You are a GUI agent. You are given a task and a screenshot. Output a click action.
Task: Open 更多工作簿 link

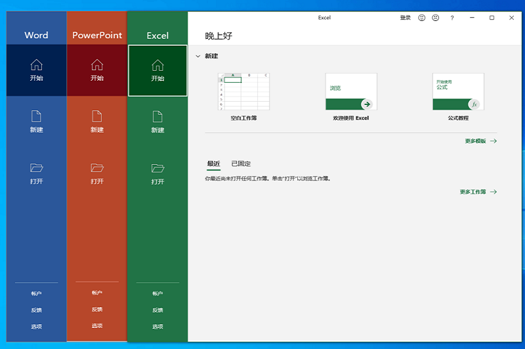click(x=478, y=192)
